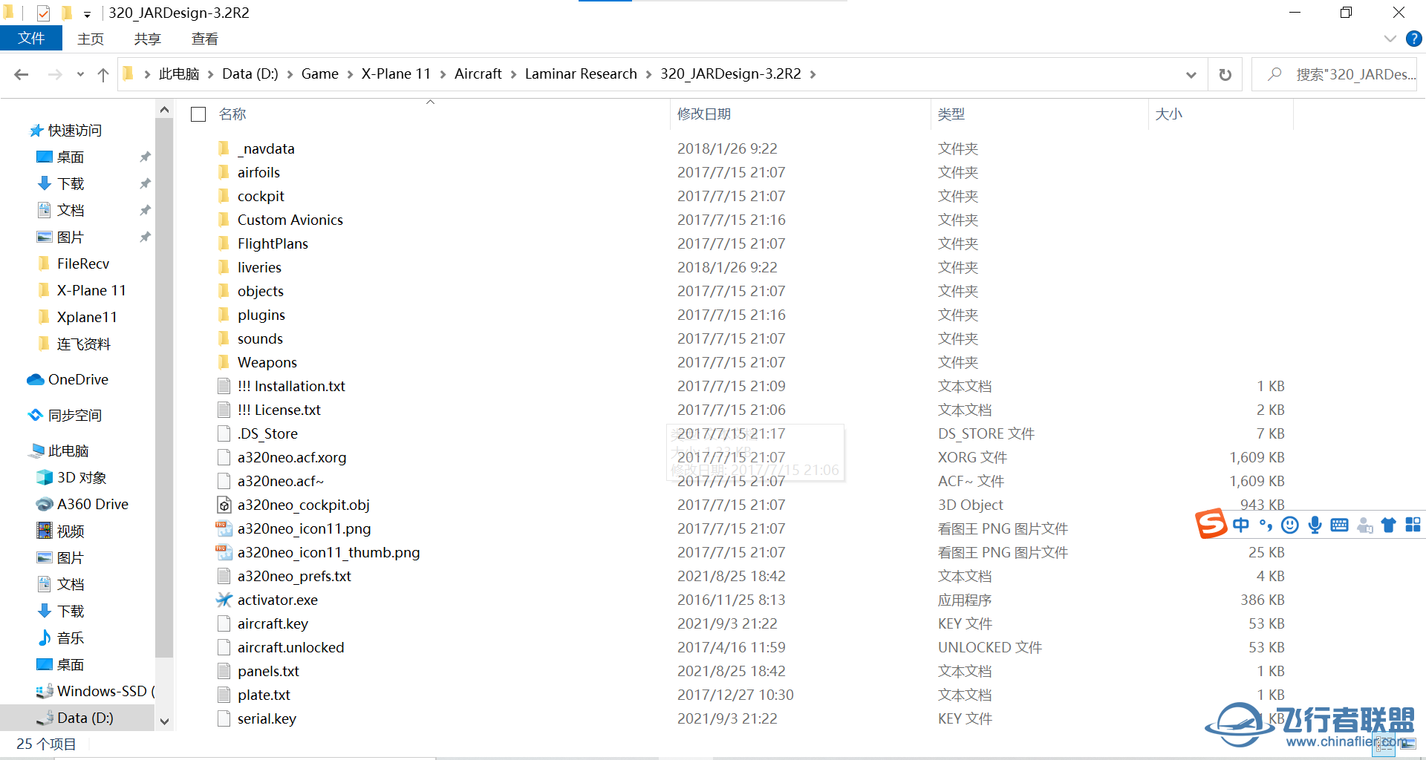Open the 查看 ribbon tab

pos(204,39)
